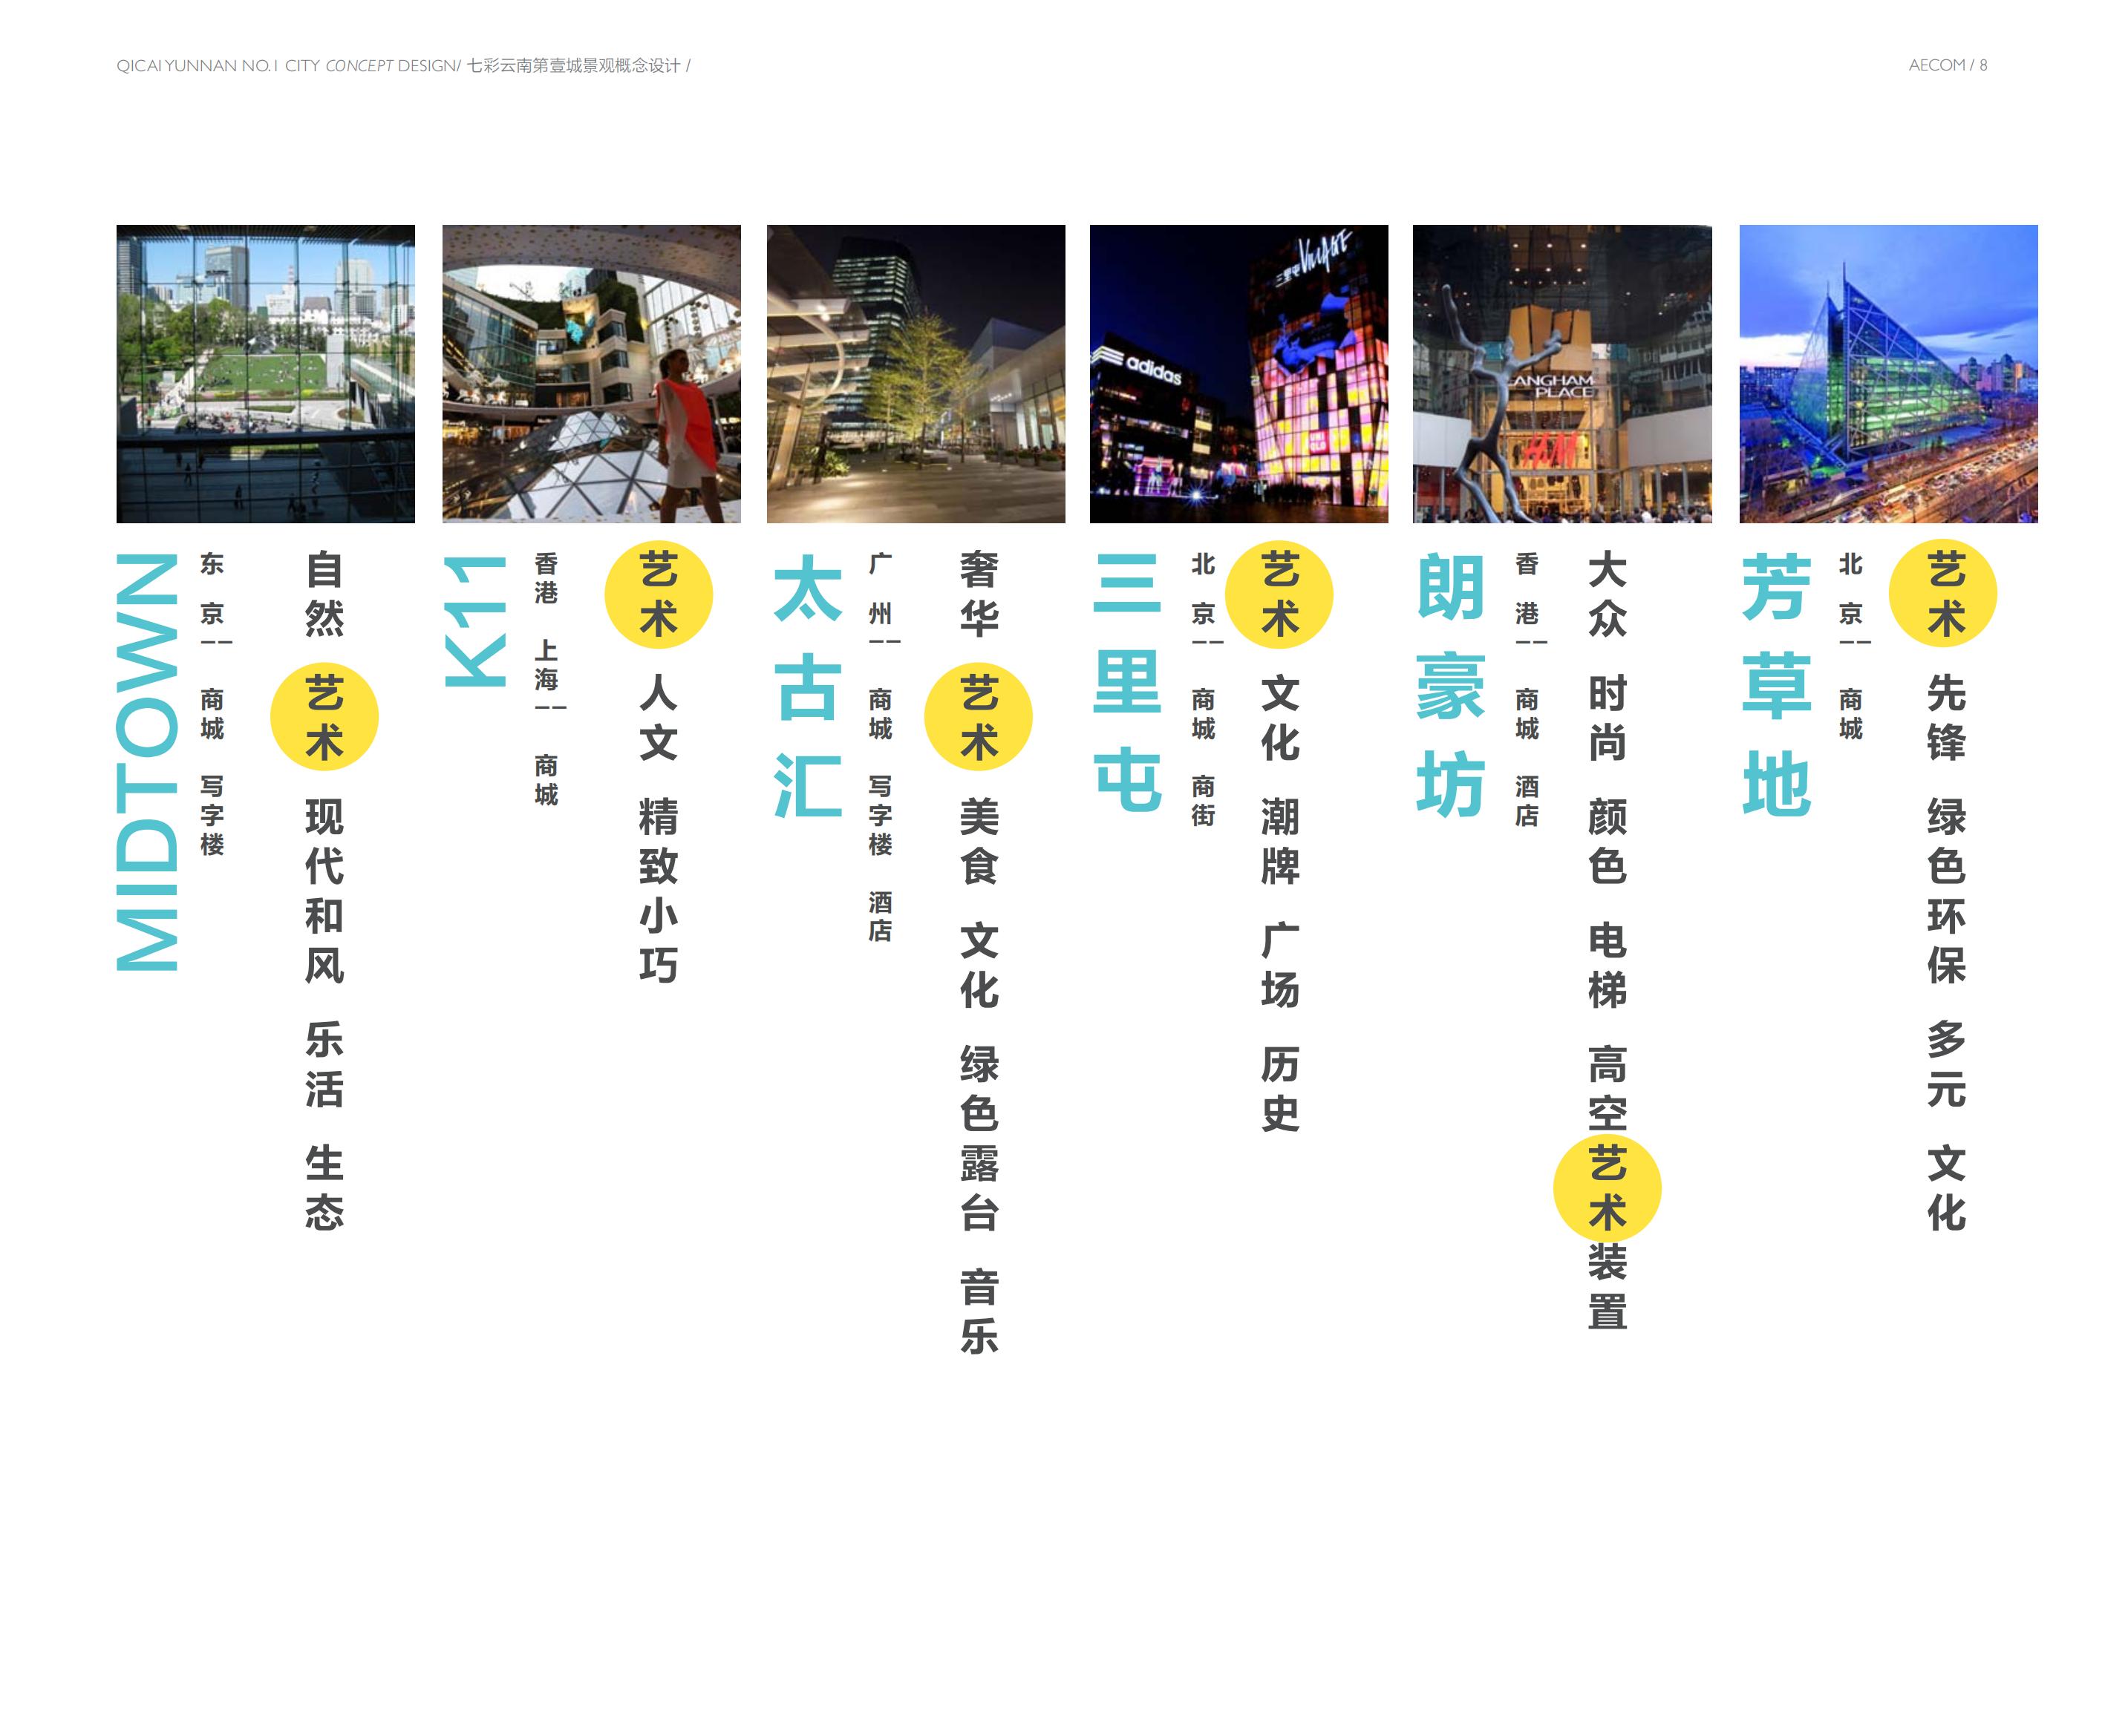Select the 太古汇 night plaza photo
Viewport: 2105px width, 1736px height.
click(x=916, y=374)
